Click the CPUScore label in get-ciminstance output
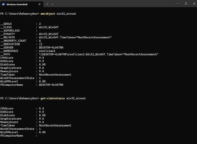This screenshot has height=144, width=197. click(7, 108)
